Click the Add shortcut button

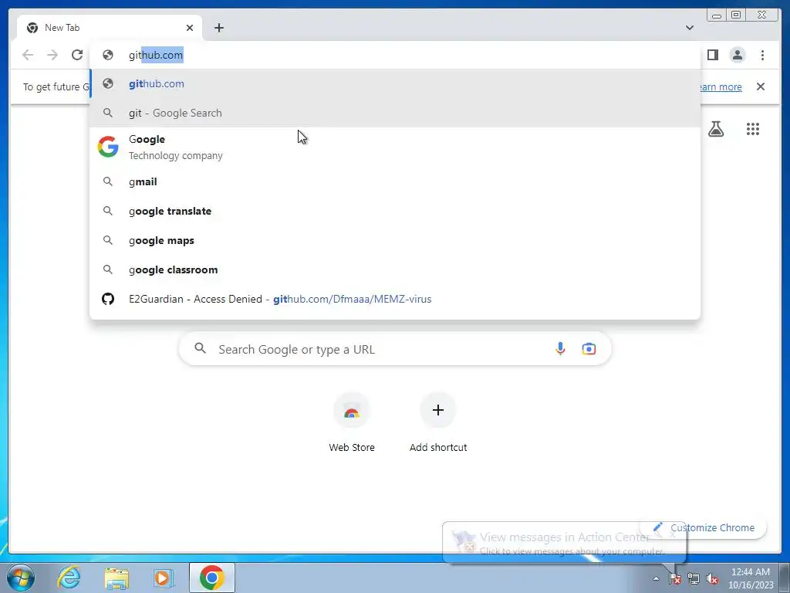(438, 422)
